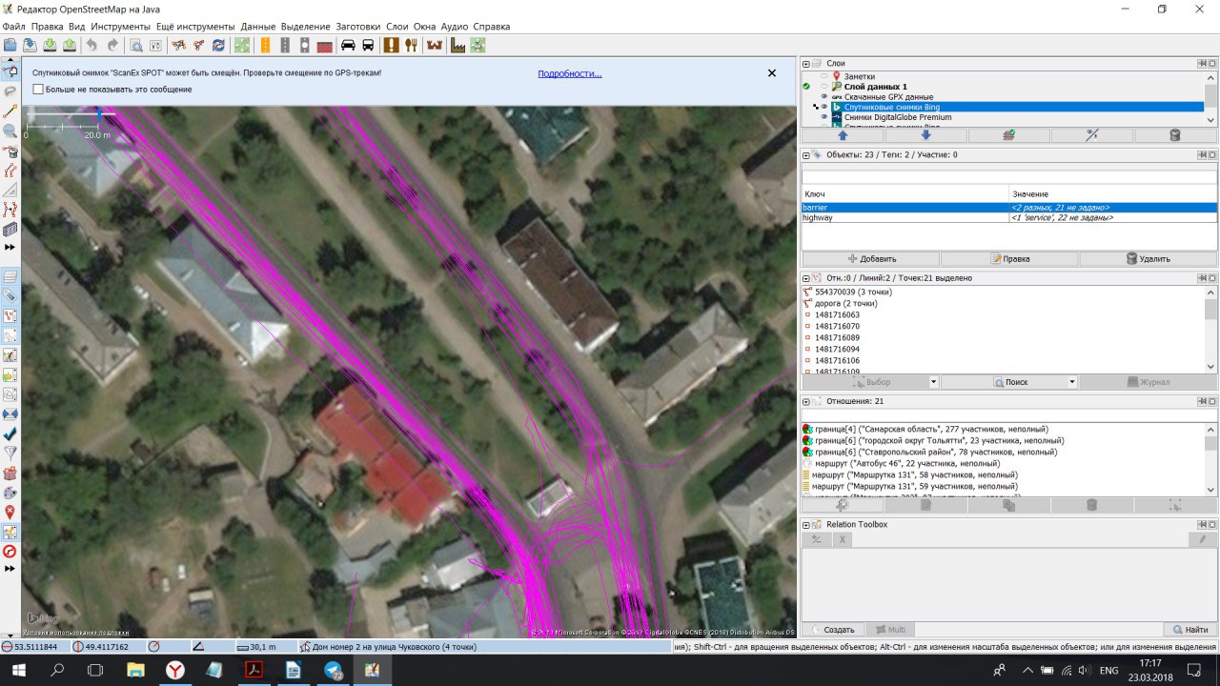1220x686 pixels.
Task: Undo the last action
Action: 91,45
